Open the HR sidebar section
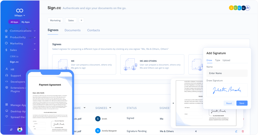The image size is (258, 135). pos(12,70)
